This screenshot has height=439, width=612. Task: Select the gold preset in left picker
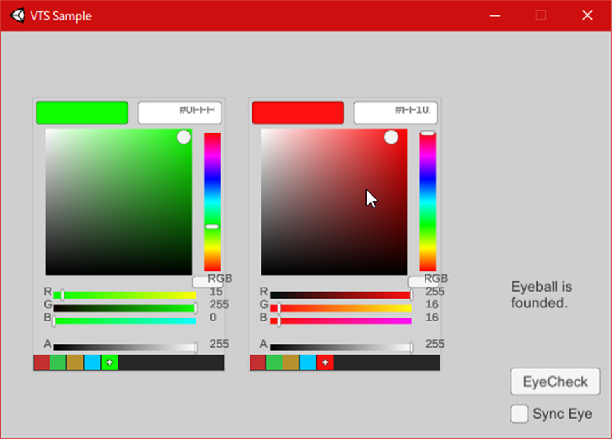click(75, 363)
